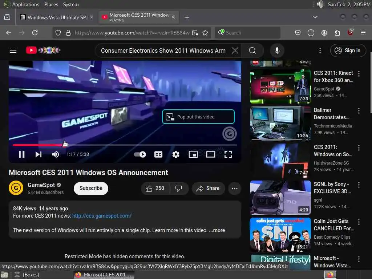Click Pop out this video

tap(198, 117)
